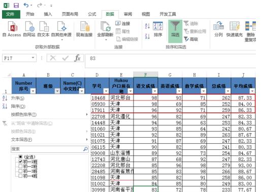Click reapply filter (重新应用)
Viewport: 263px width, 192px height.
click(195, 31)
